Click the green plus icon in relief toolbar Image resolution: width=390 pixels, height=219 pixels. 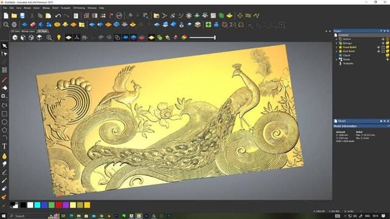tap(208, 24)
